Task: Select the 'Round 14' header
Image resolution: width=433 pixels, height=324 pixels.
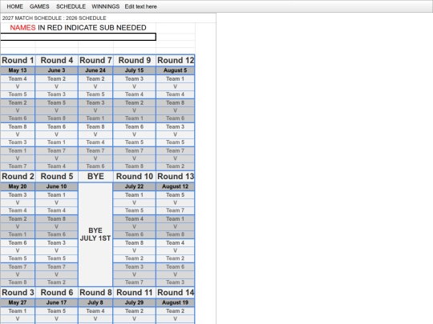Action: [176, 292]
